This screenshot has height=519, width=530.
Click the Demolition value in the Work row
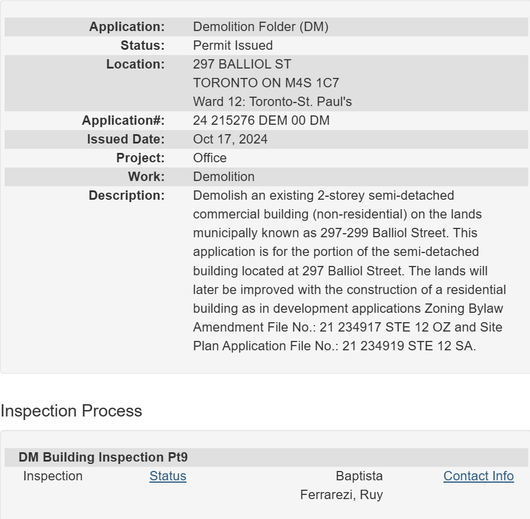(223, 177)
